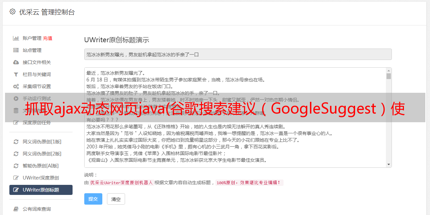Click the line starting 2003 年开始

[x=183, y=147]
